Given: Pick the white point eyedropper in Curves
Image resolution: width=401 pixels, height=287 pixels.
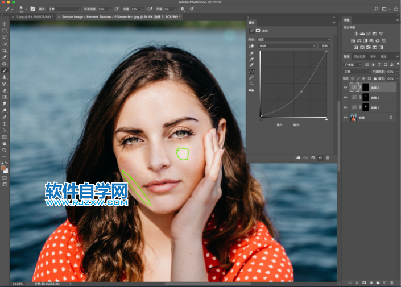Looking at the screenshot, I should [x=251, y=65].
